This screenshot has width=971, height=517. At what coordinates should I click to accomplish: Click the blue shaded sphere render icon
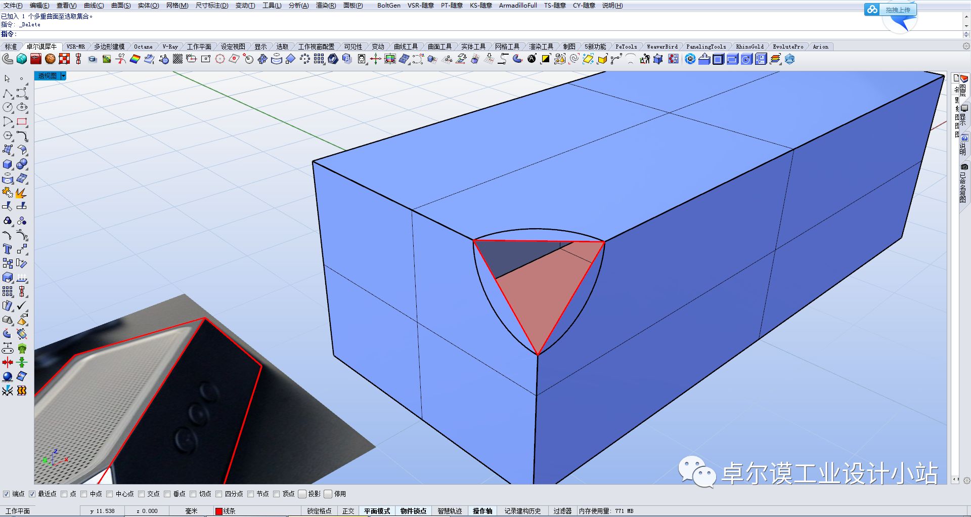tap(7, 377)
